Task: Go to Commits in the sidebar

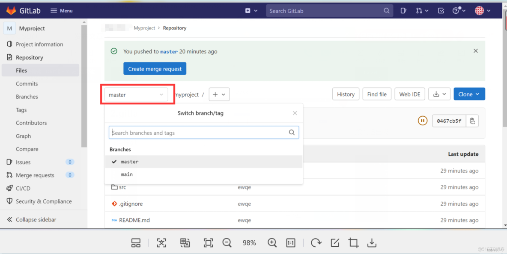Action: pyautogui.click(x=27, y=83)
